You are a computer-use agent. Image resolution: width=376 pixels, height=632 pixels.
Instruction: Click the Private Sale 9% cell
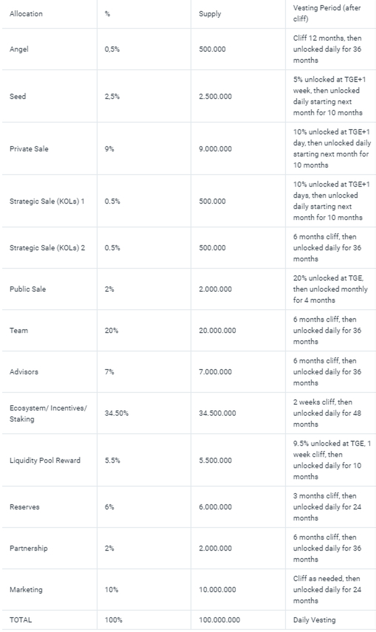pyautogui.click(x=109, y=149)
